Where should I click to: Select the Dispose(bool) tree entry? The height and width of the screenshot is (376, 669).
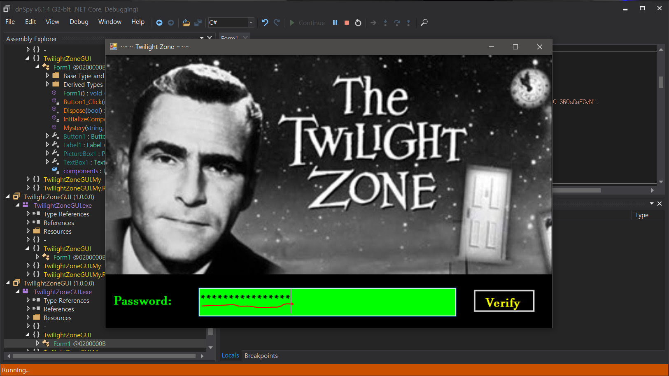[84, 110]
